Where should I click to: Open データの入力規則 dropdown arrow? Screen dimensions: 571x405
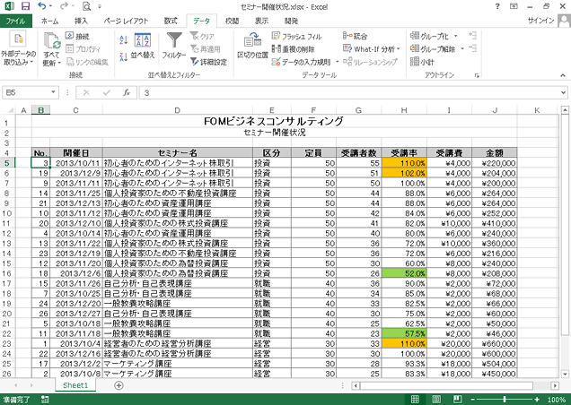[338, 62]
